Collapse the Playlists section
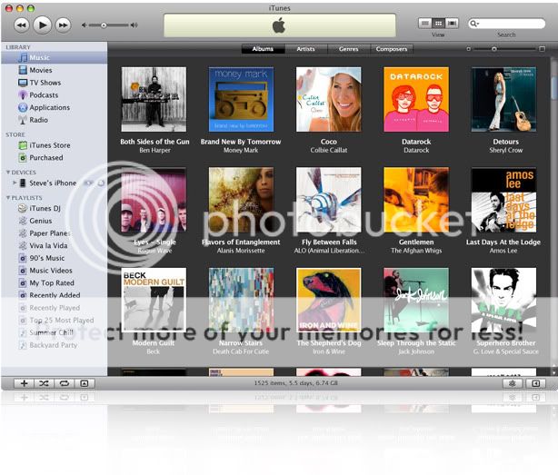Image resolution: width=558 pixels, height=475 pixels. [x=8, y=196]
